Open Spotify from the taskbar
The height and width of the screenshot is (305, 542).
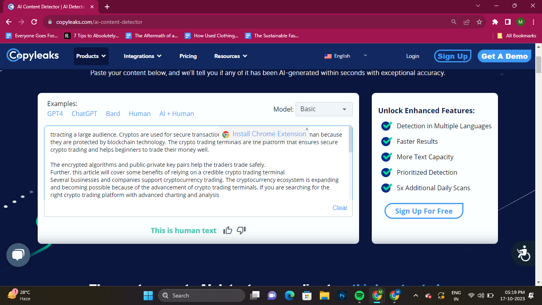[359, 295]
